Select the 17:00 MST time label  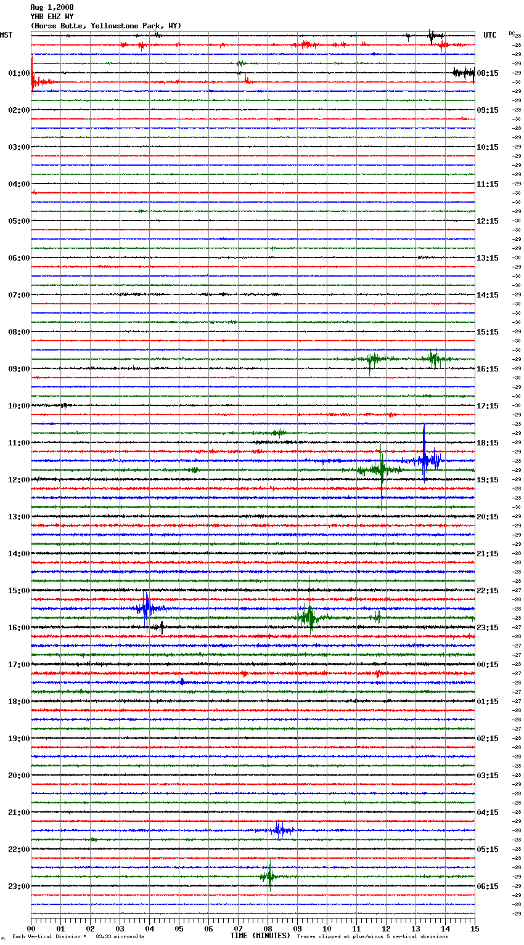19,665
